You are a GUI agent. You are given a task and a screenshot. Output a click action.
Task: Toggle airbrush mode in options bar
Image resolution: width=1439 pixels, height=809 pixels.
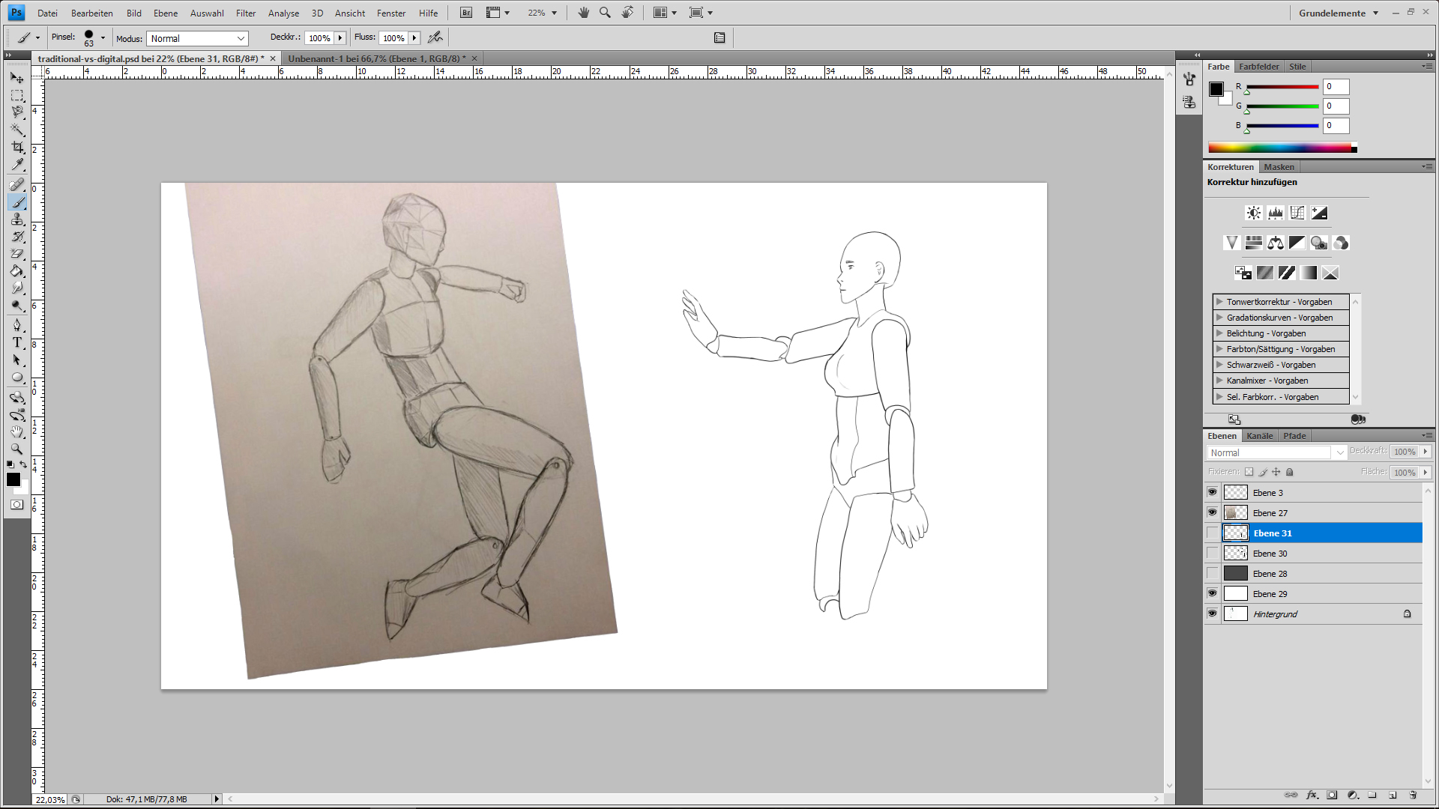coord(435,37)
